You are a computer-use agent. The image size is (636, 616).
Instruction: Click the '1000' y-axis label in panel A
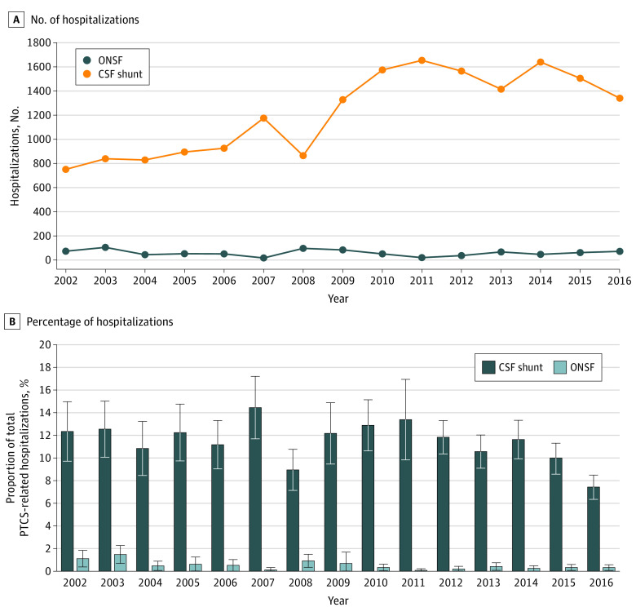pyautogui.click(x=39, y=140)
